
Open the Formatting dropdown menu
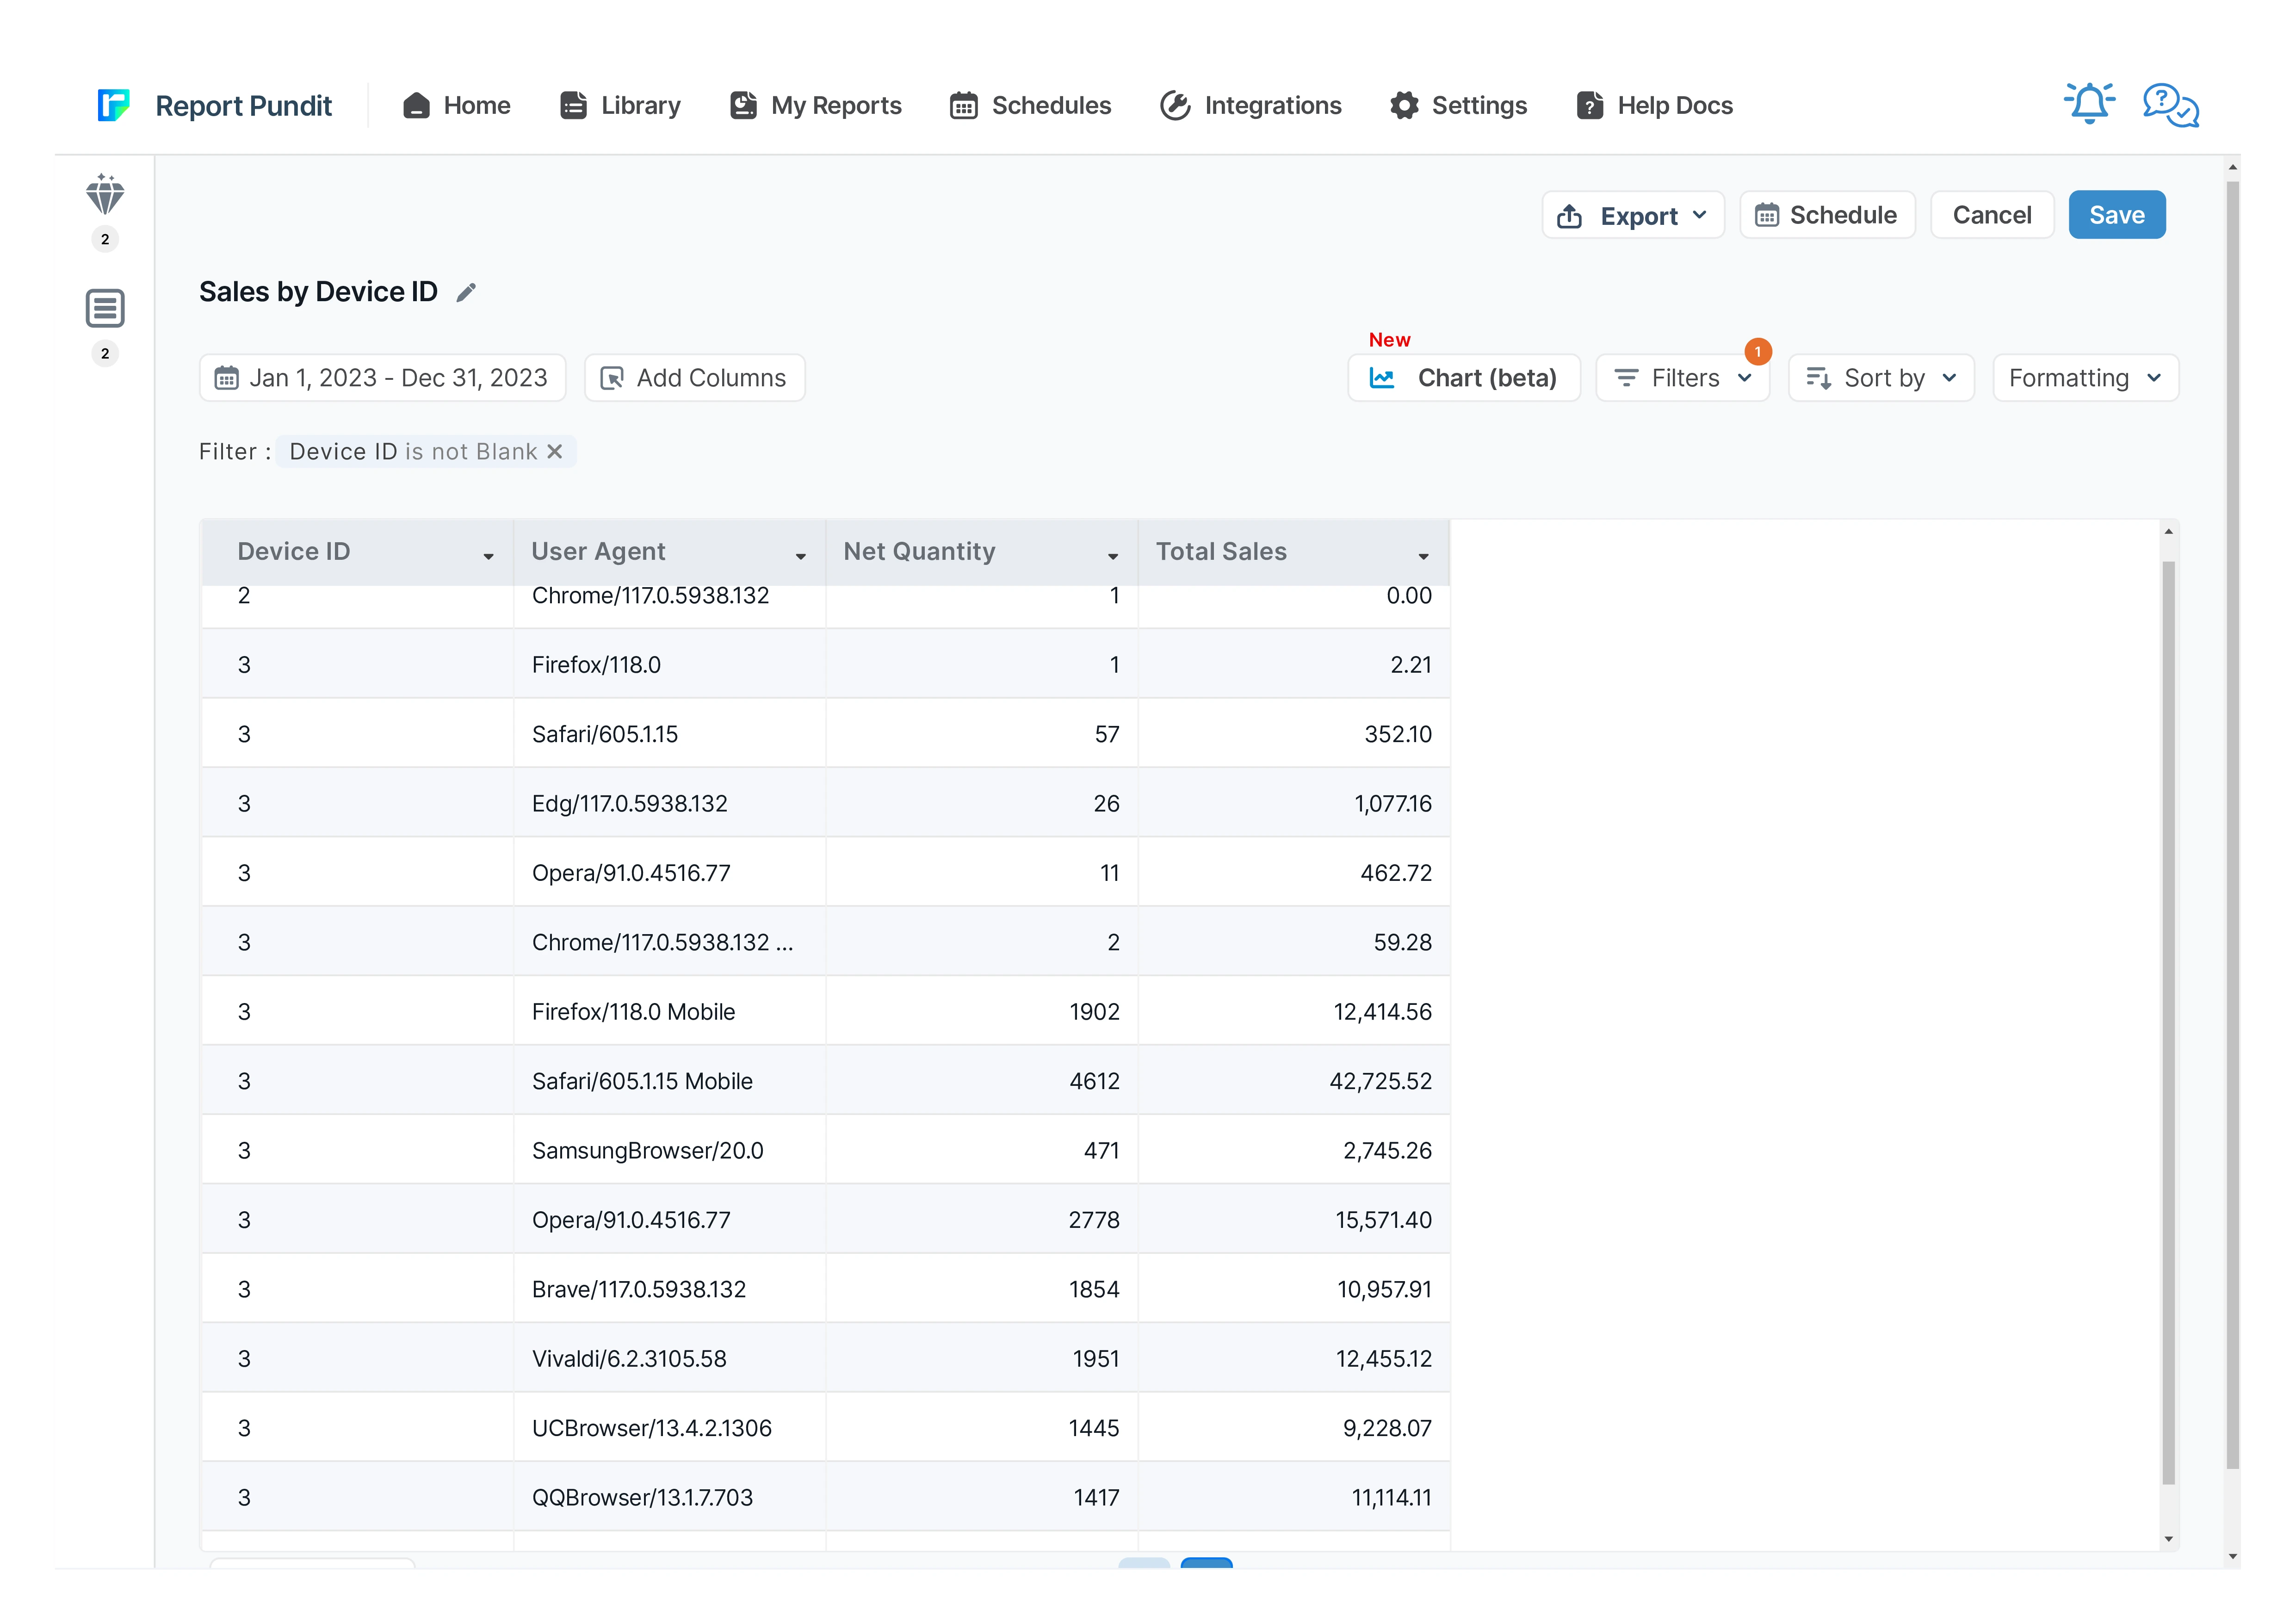tap(2085, 378)
